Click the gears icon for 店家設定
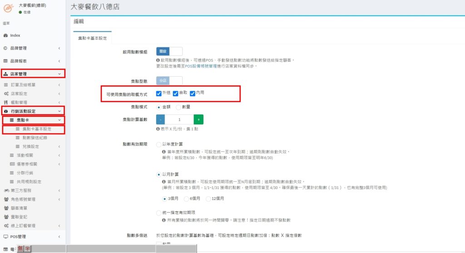Viewport: 465px width, 253px height. click(x=6, y=94)
